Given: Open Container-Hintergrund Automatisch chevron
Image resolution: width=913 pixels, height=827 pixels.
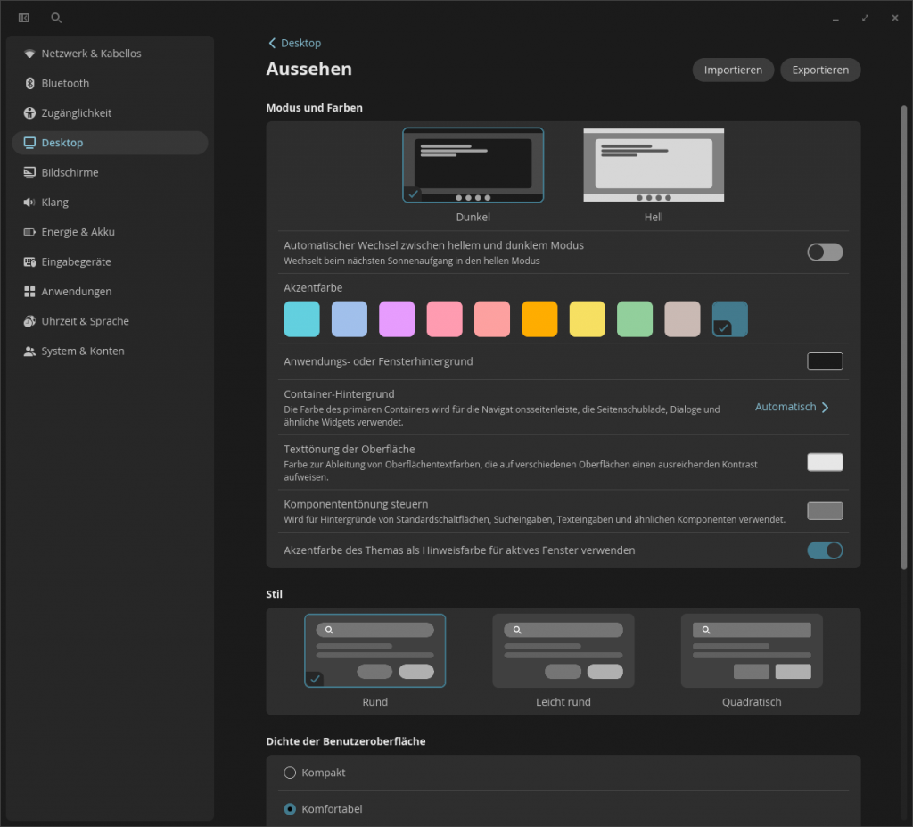Looking at the screenshot, I should point(824,408).
